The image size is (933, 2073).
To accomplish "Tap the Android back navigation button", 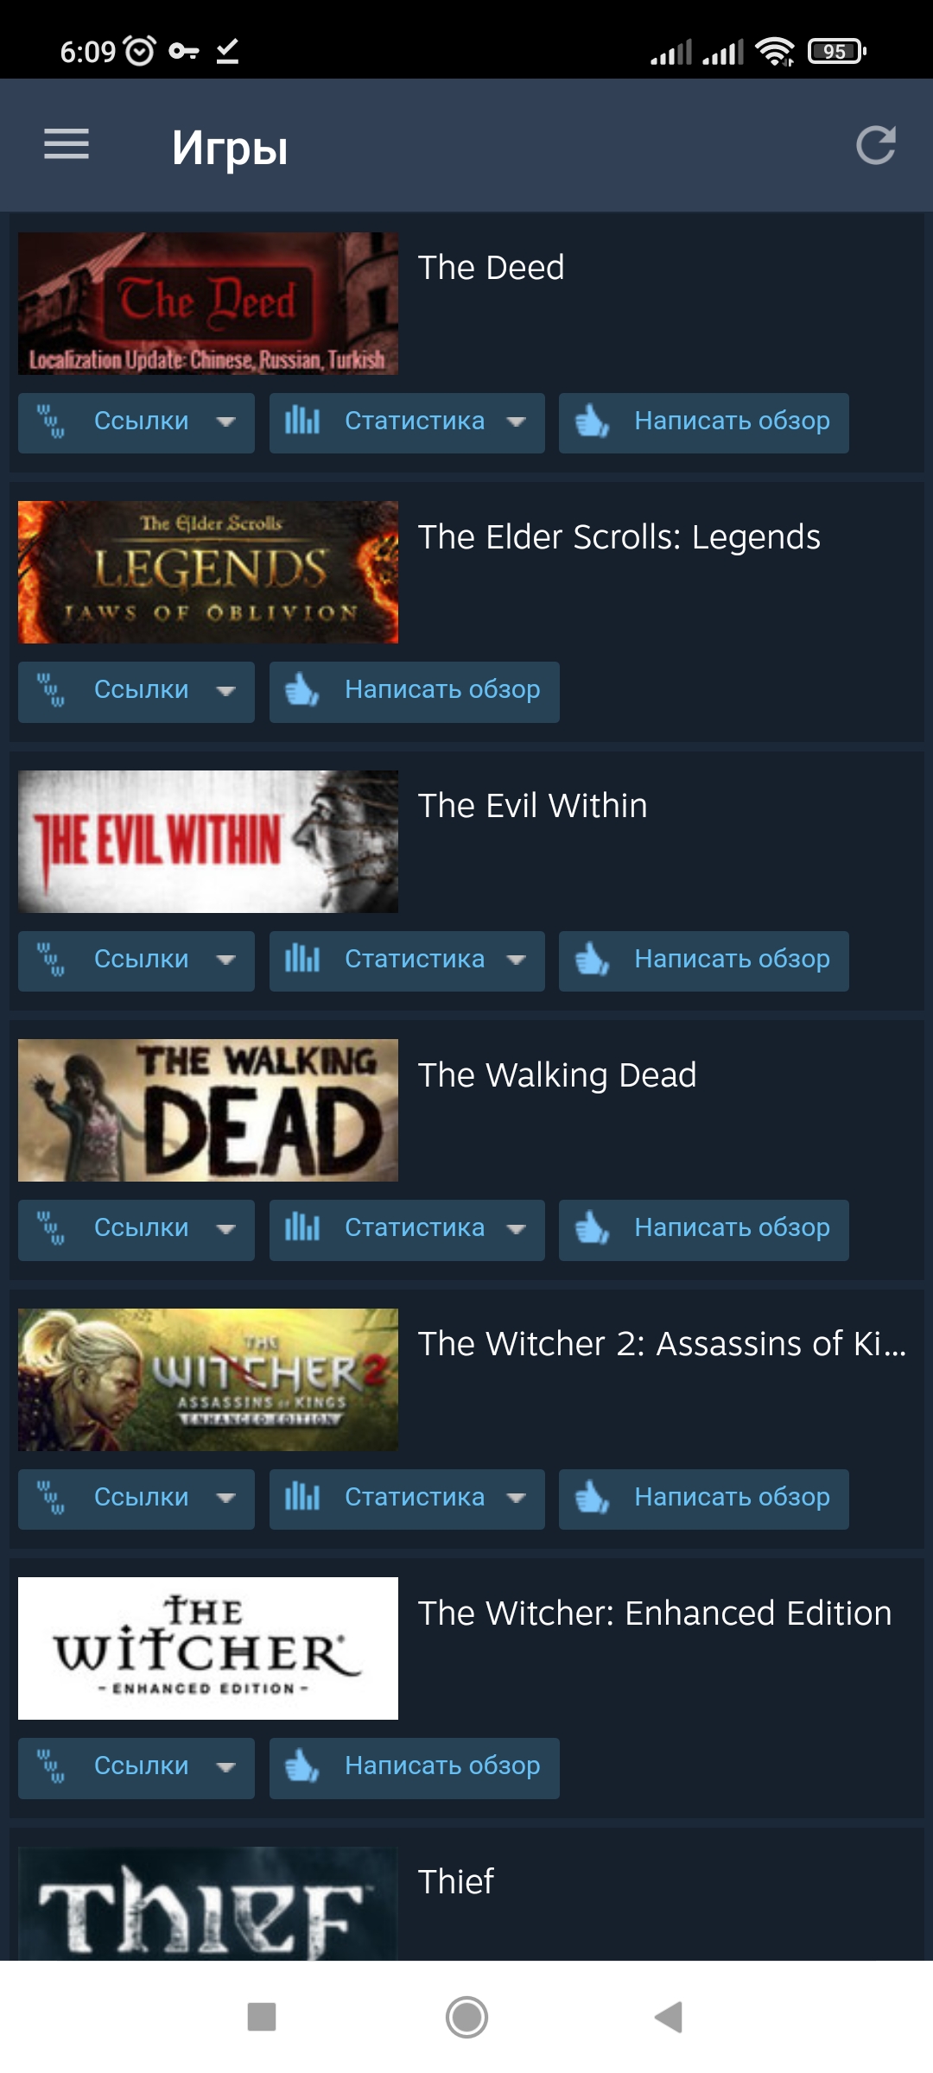I will (x=669, y=2018).
